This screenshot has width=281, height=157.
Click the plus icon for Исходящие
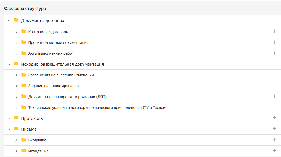[274, 151]
